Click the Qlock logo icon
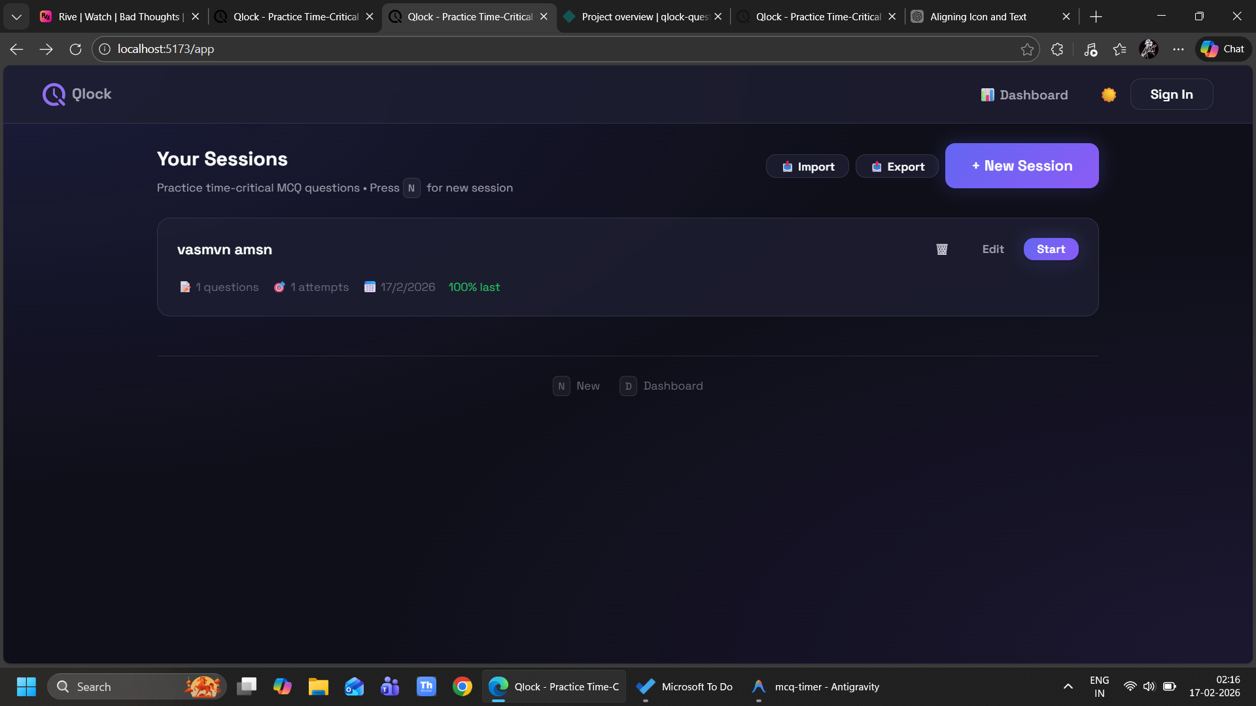The image size is (1256, 706). [x=54, y=94]
